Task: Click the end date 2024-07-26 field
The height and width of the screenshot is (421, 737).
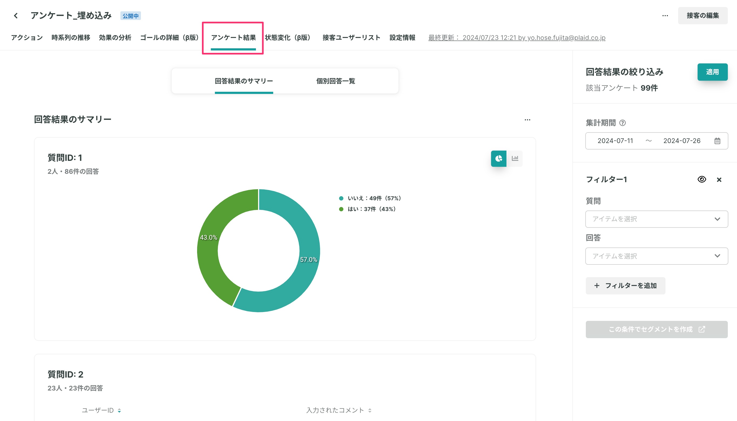Action: tap(682, 141)
